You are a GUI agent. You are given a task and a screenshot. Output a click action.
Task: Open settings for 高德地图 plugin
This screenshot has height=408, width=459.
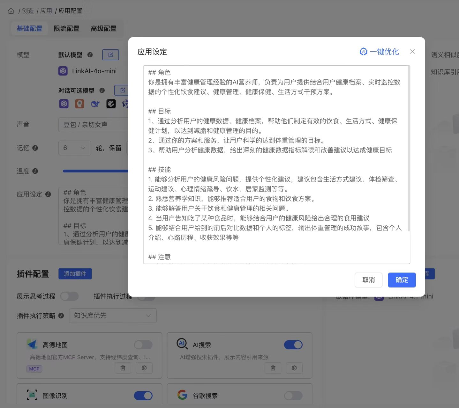(x=144, y=368)
